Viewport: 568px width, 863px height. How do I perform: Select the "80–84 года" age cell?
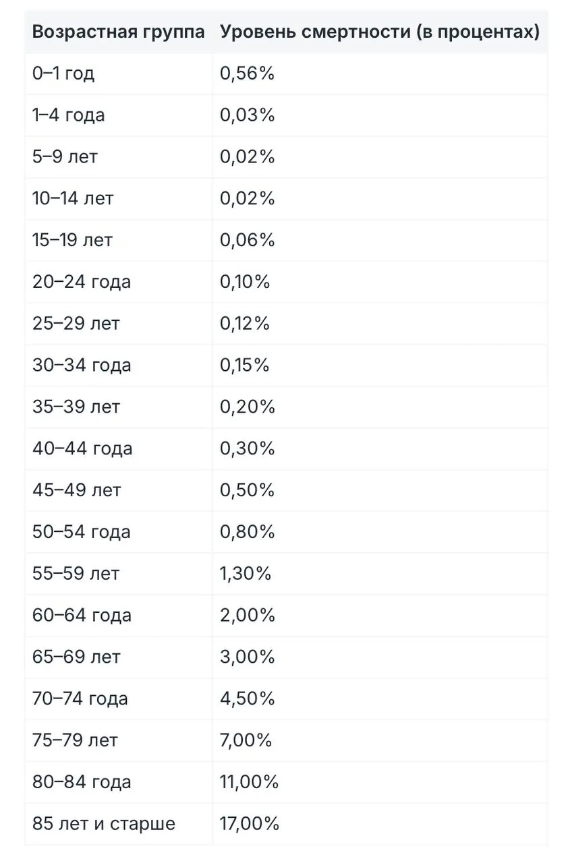[82, 782]
